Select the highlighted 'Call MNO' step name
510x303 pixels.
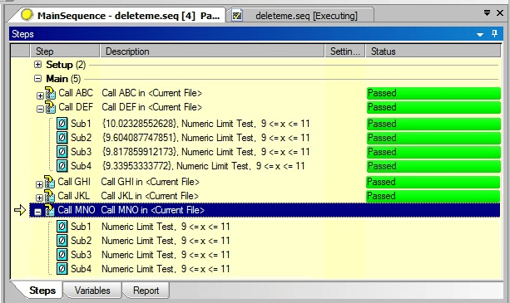77,210
